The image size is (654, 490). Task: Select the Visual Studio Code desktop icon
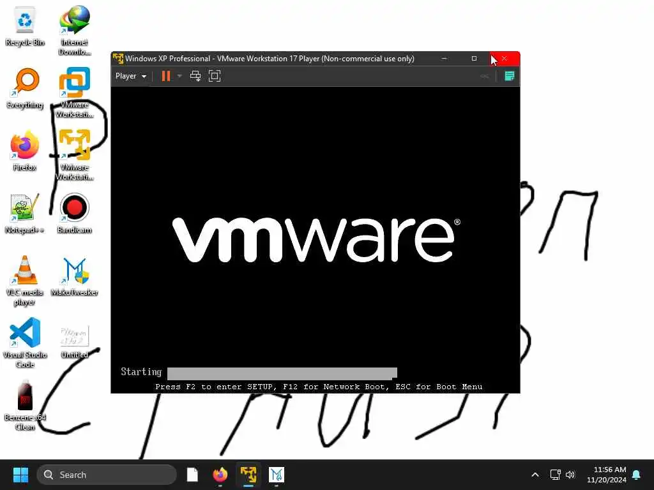(25, 343)
